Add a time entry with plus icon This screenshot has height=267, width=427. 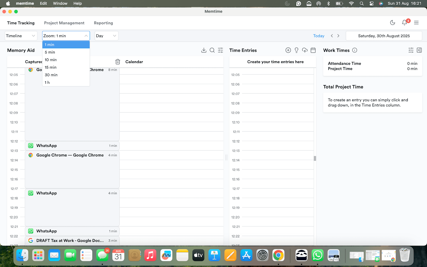pyautogui.click(x=288, y=50)
